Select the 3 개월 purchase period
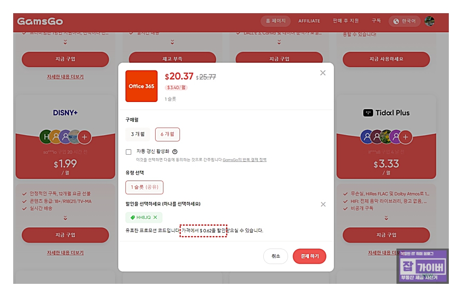The width and height of the screenshot is (462, 297). point(137,134)
